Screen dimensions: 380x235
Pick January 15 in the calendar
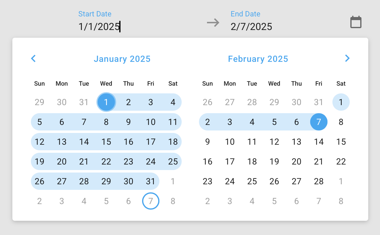(x=106, y=142)
